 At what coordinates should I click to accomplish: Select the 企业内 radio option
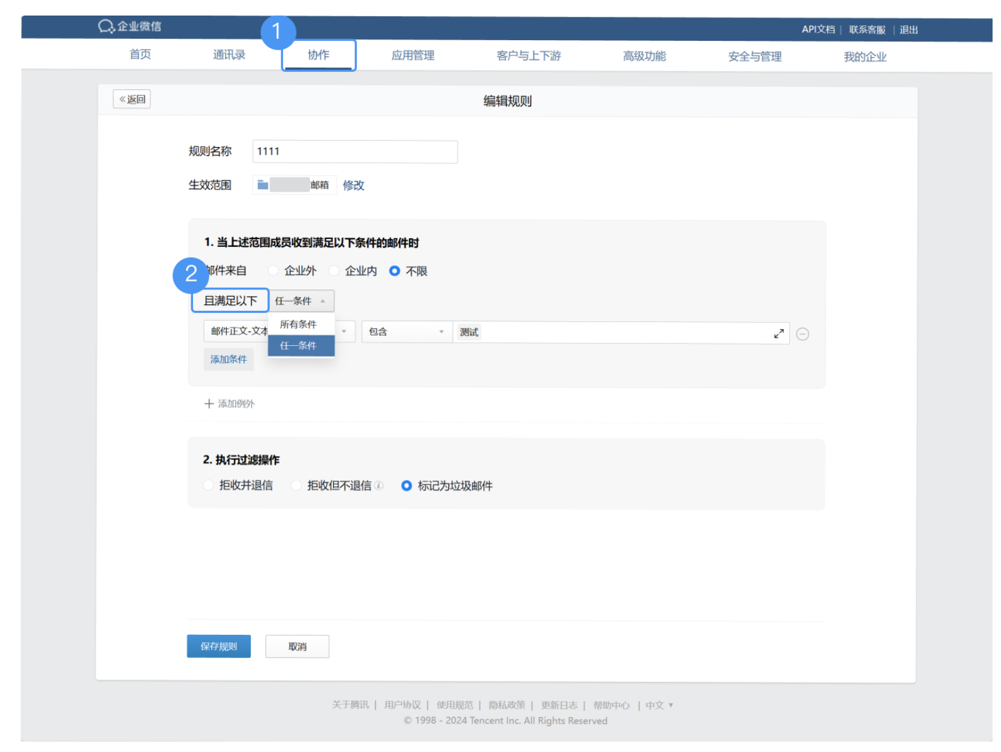(x=334, y=271)
